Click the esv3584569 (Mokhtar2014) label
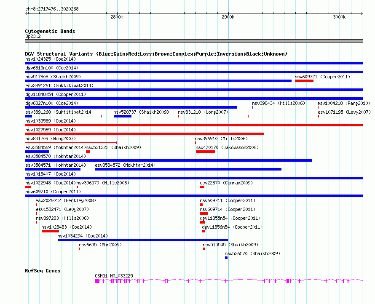Image resolution: width=375 pixels, height=304 pixels. coord(56,147)
